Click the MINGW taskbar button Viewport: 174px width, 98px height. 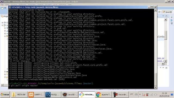(x=87, y=94)
